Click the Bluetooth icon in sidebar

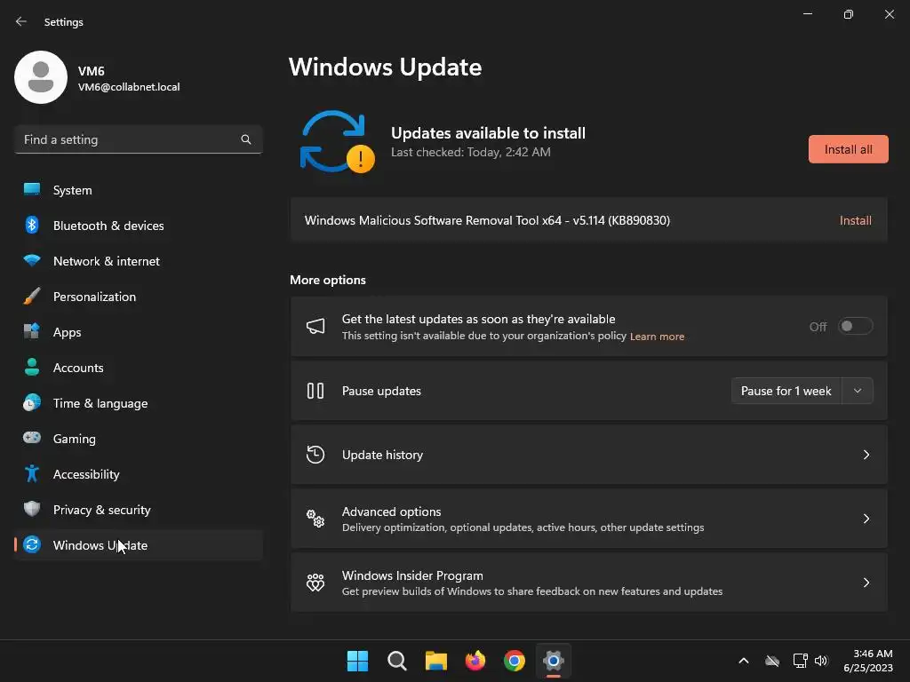pyautogui.click(x=32, y=225)
